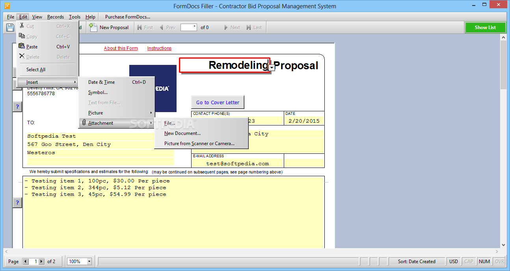This screenshot has height=271, width=510.
Task: Expand the Insert submenu
Action: tap(47, 82)
